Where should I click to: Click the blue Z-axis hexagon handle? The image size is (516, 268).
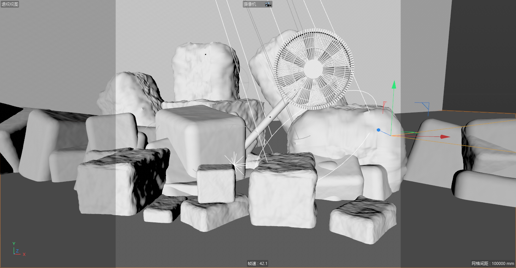click(x=378, y=130)
